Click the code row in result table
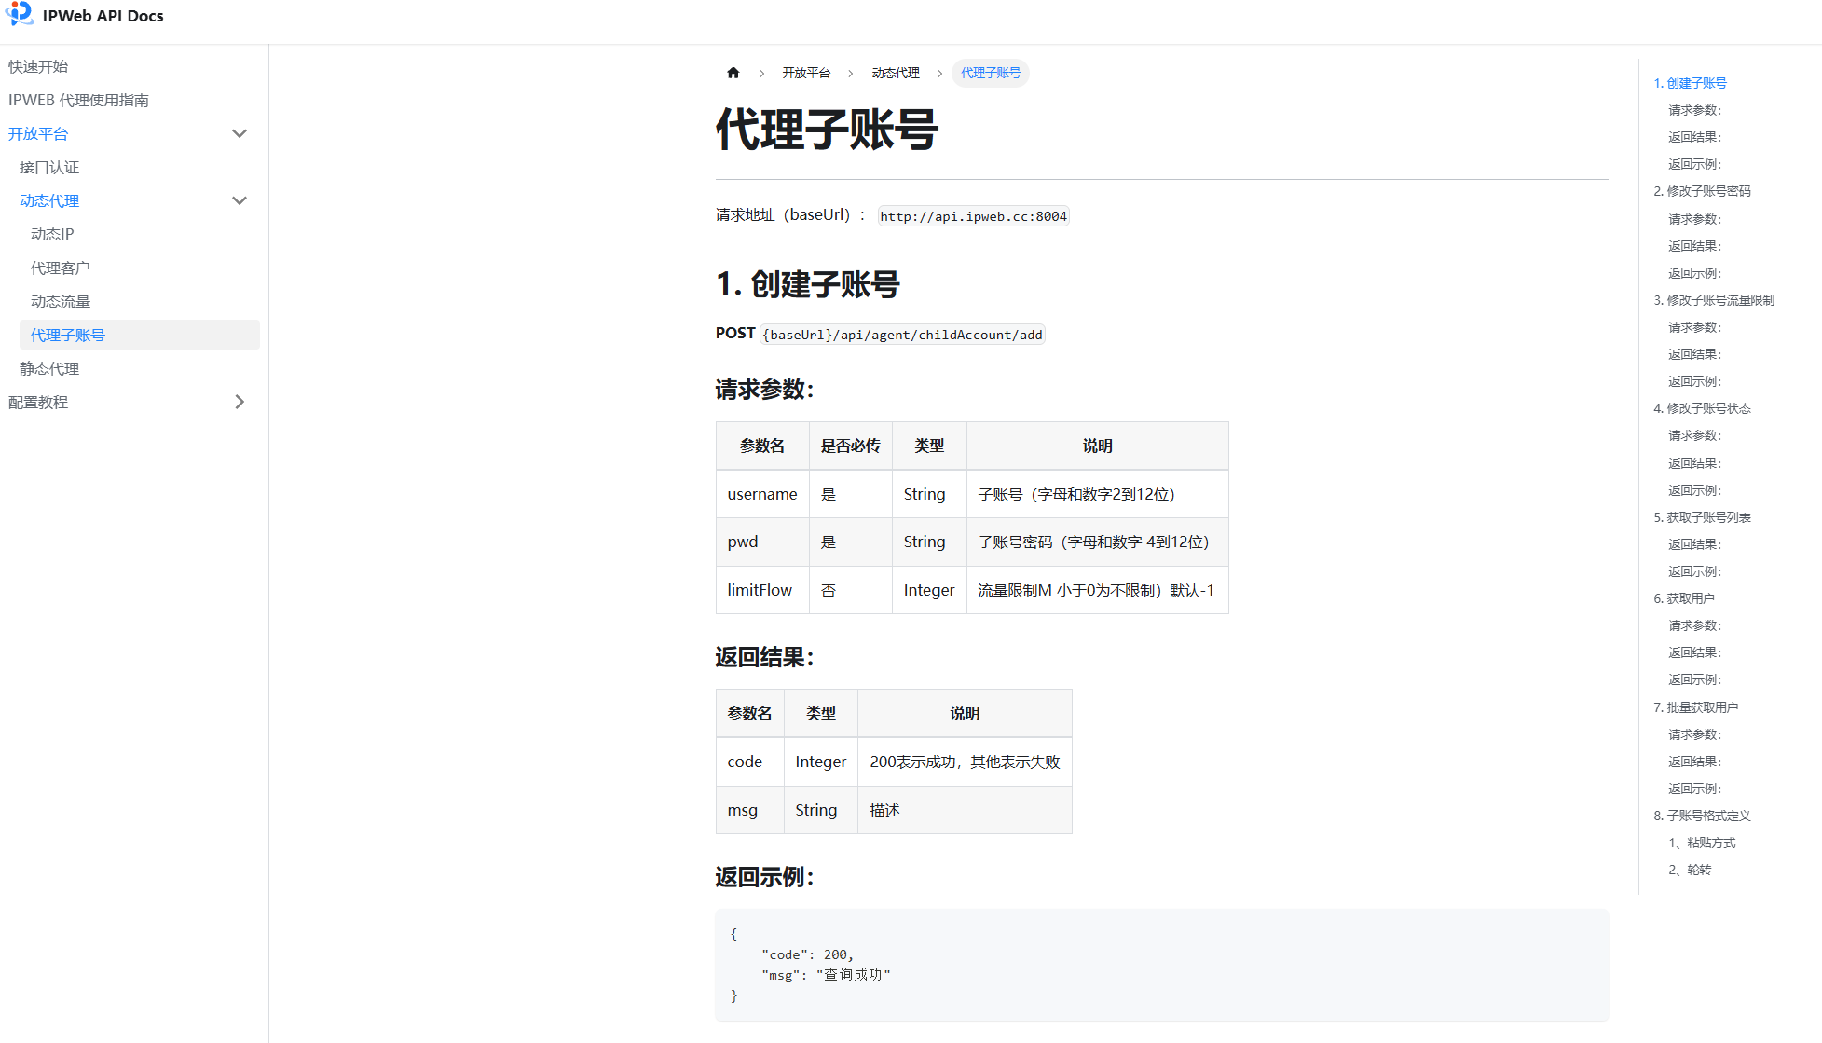This screenshot has width=1822, height=1043. point(894,762)
